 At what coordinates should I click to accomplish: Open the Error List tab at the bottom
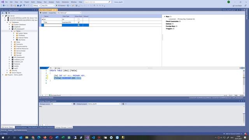[4, 130]
